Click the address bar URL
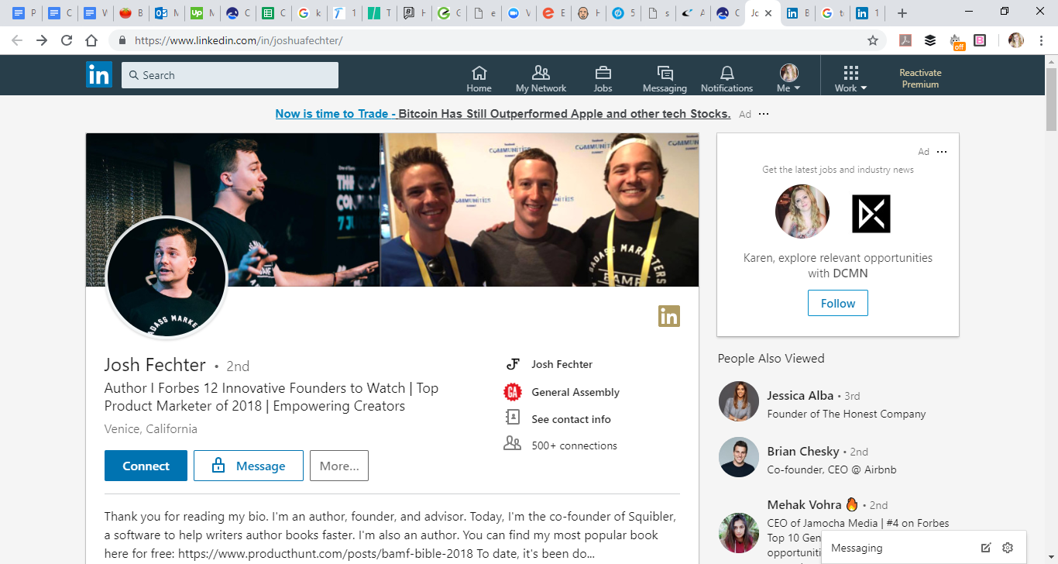The width and height of the screenshot is (1058, 564). click(x=239, y=40)
